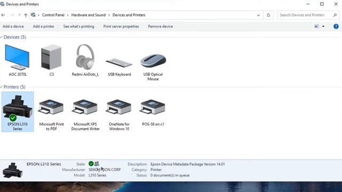Click the change view icon

317,26
